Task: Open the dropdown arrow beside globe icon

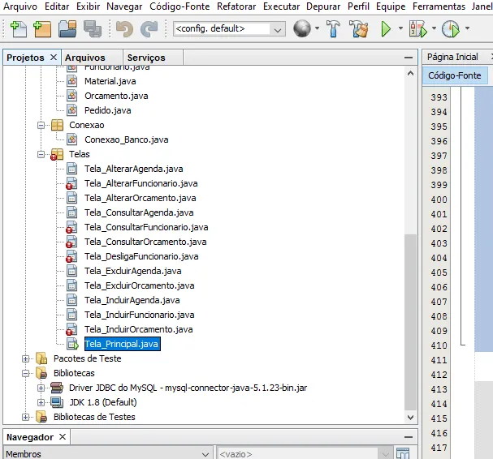Action: (317, 28)
